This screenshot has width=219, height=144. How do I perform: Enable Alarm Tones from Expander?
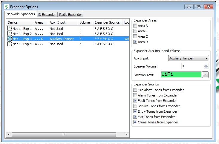135,95
